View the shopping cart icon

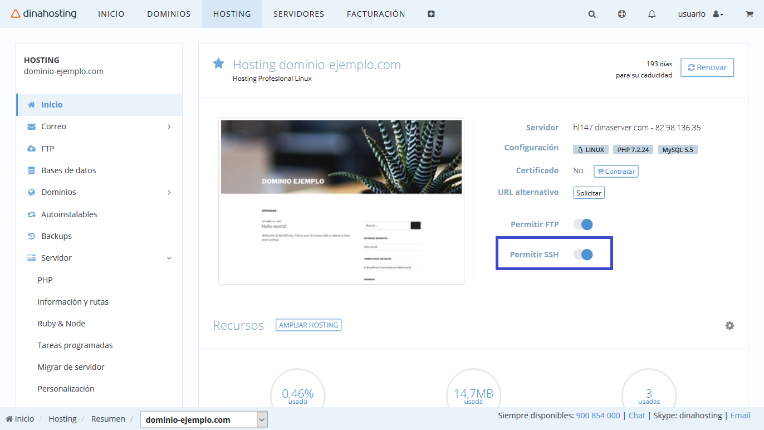point(749,14)
